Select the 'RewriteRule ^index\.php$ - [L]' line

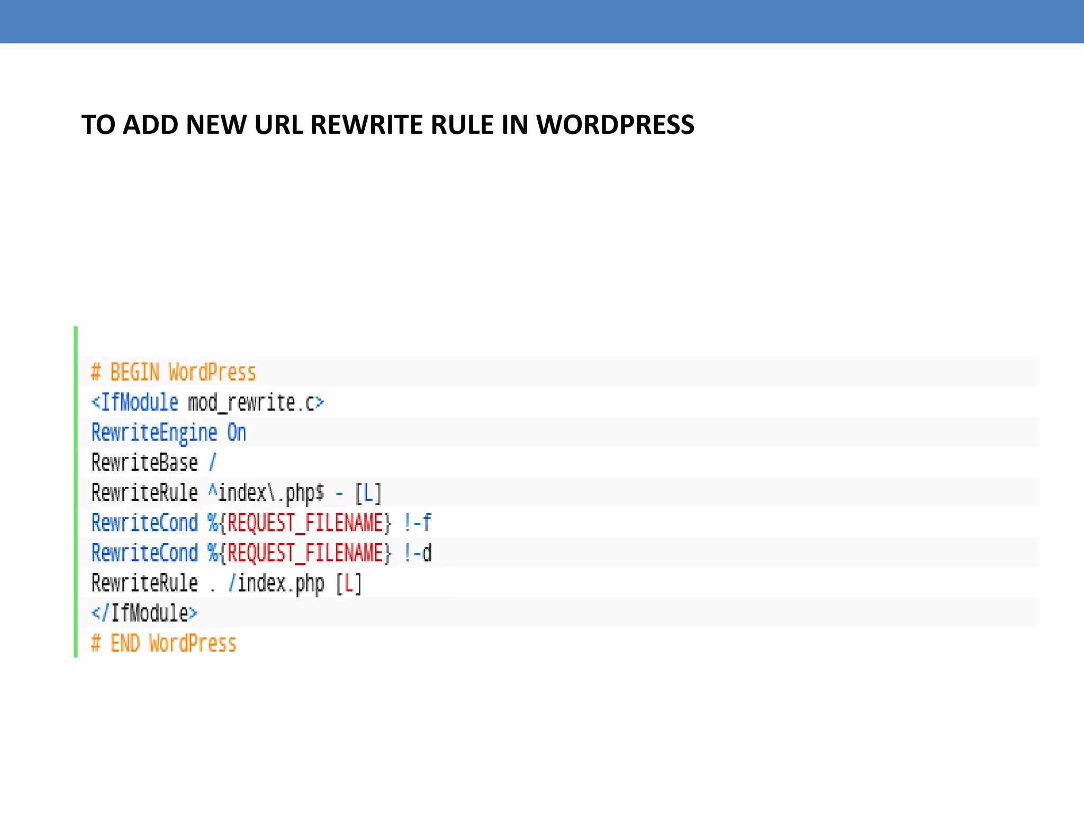pos(237,493)
